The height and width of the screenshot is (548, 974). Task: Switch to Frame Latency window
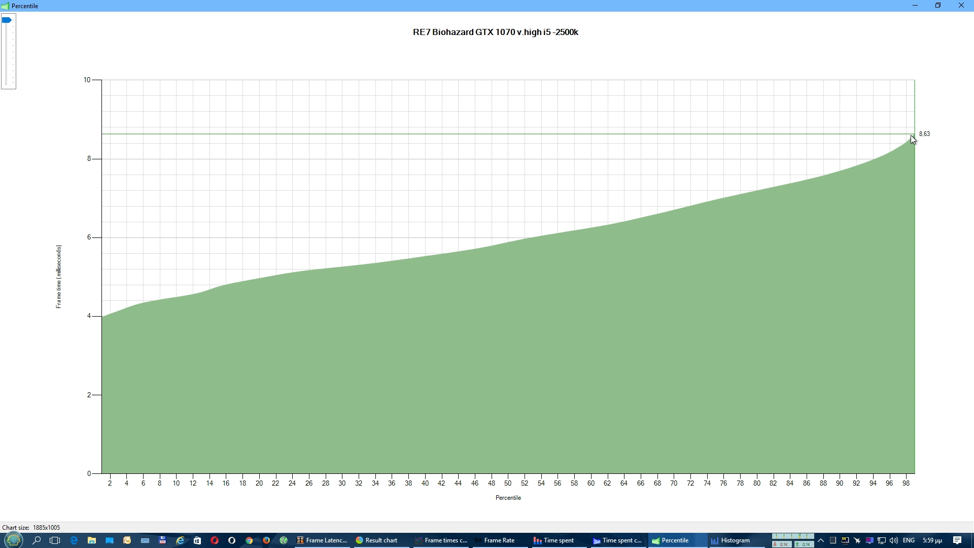322,540
